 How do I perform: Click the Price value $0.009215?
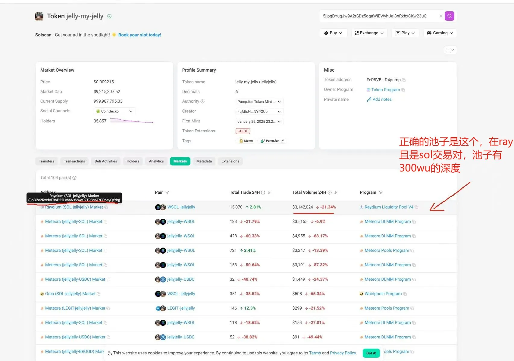pos(104,82)
